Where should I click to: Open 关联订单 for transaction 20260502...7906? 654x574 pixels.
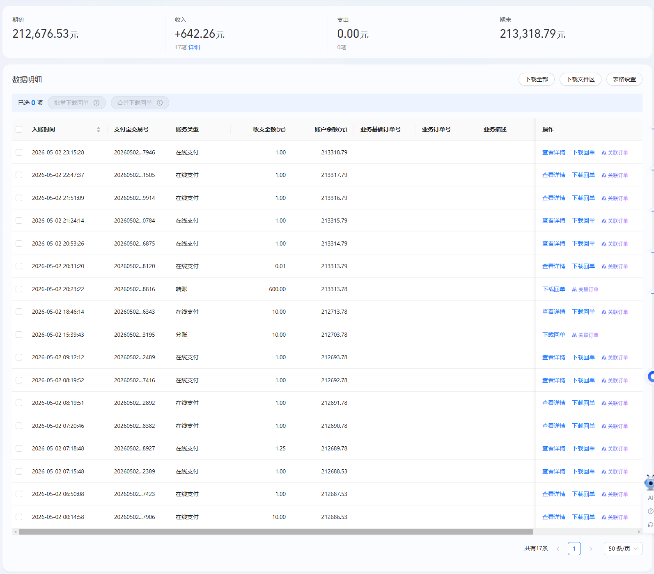coord(615,517)
